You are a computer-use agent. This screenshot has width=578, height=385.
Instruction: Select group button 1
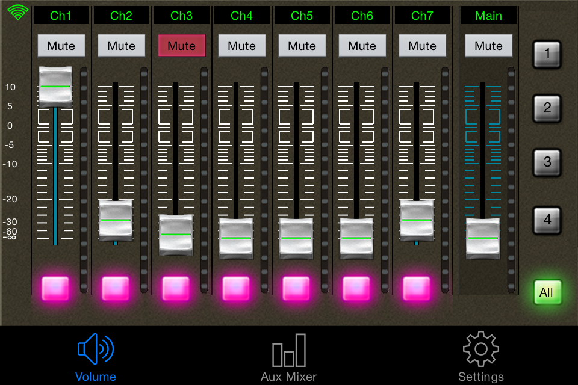tap(547, 54)
